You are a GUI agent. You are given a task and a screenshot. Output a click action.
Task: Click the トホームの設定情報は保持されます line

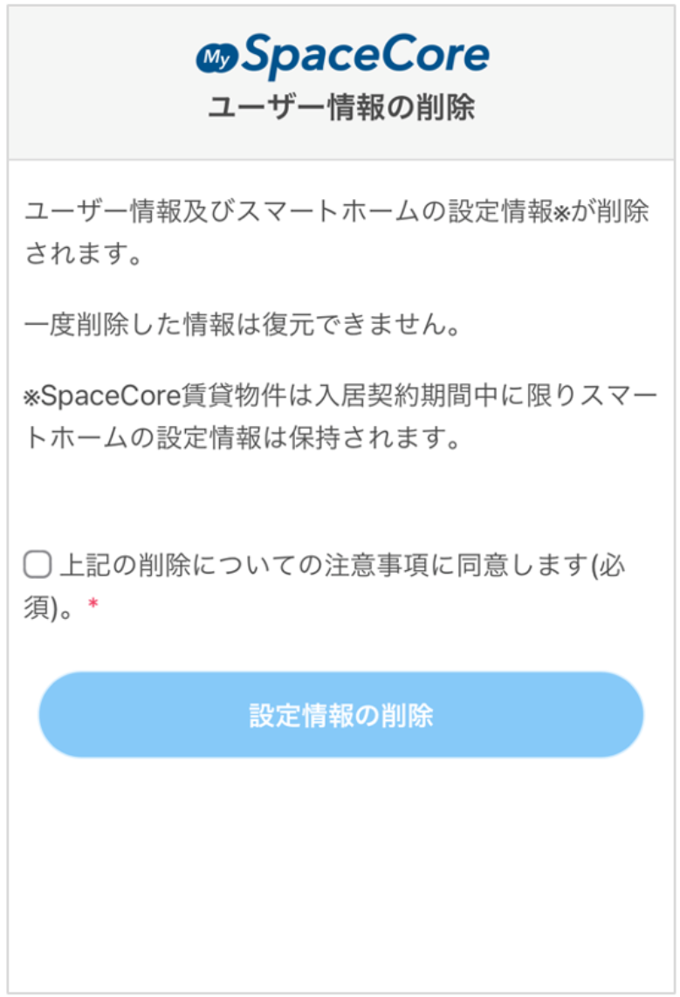[242, 438]
